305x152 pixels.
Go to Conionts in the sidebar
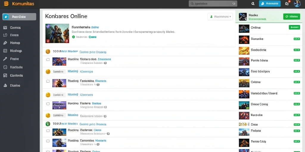(17, 76)
